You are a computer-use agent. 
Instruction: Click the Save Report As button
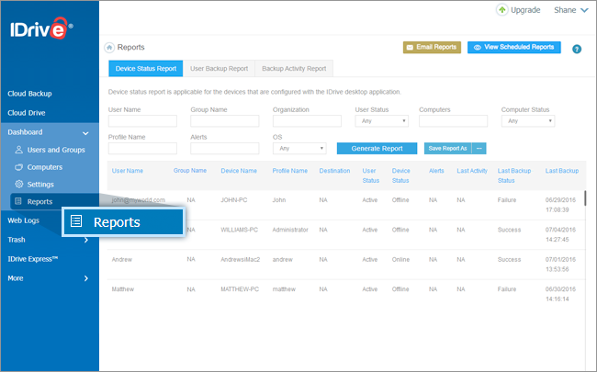pos(448,149)
